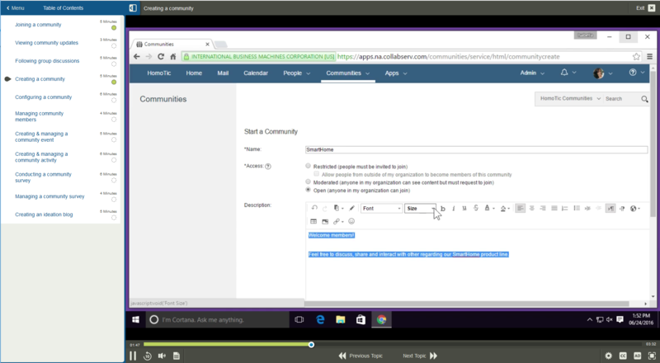Click the search magnifier icon
This screenshot has width=660, height=363.
pos(644,99)
